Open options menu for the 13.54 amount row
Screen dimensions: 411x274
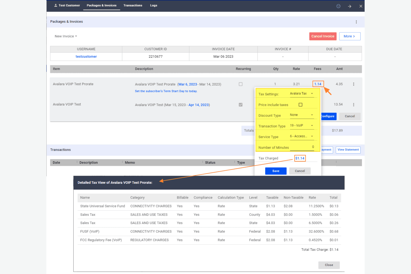tap(354, 105)
